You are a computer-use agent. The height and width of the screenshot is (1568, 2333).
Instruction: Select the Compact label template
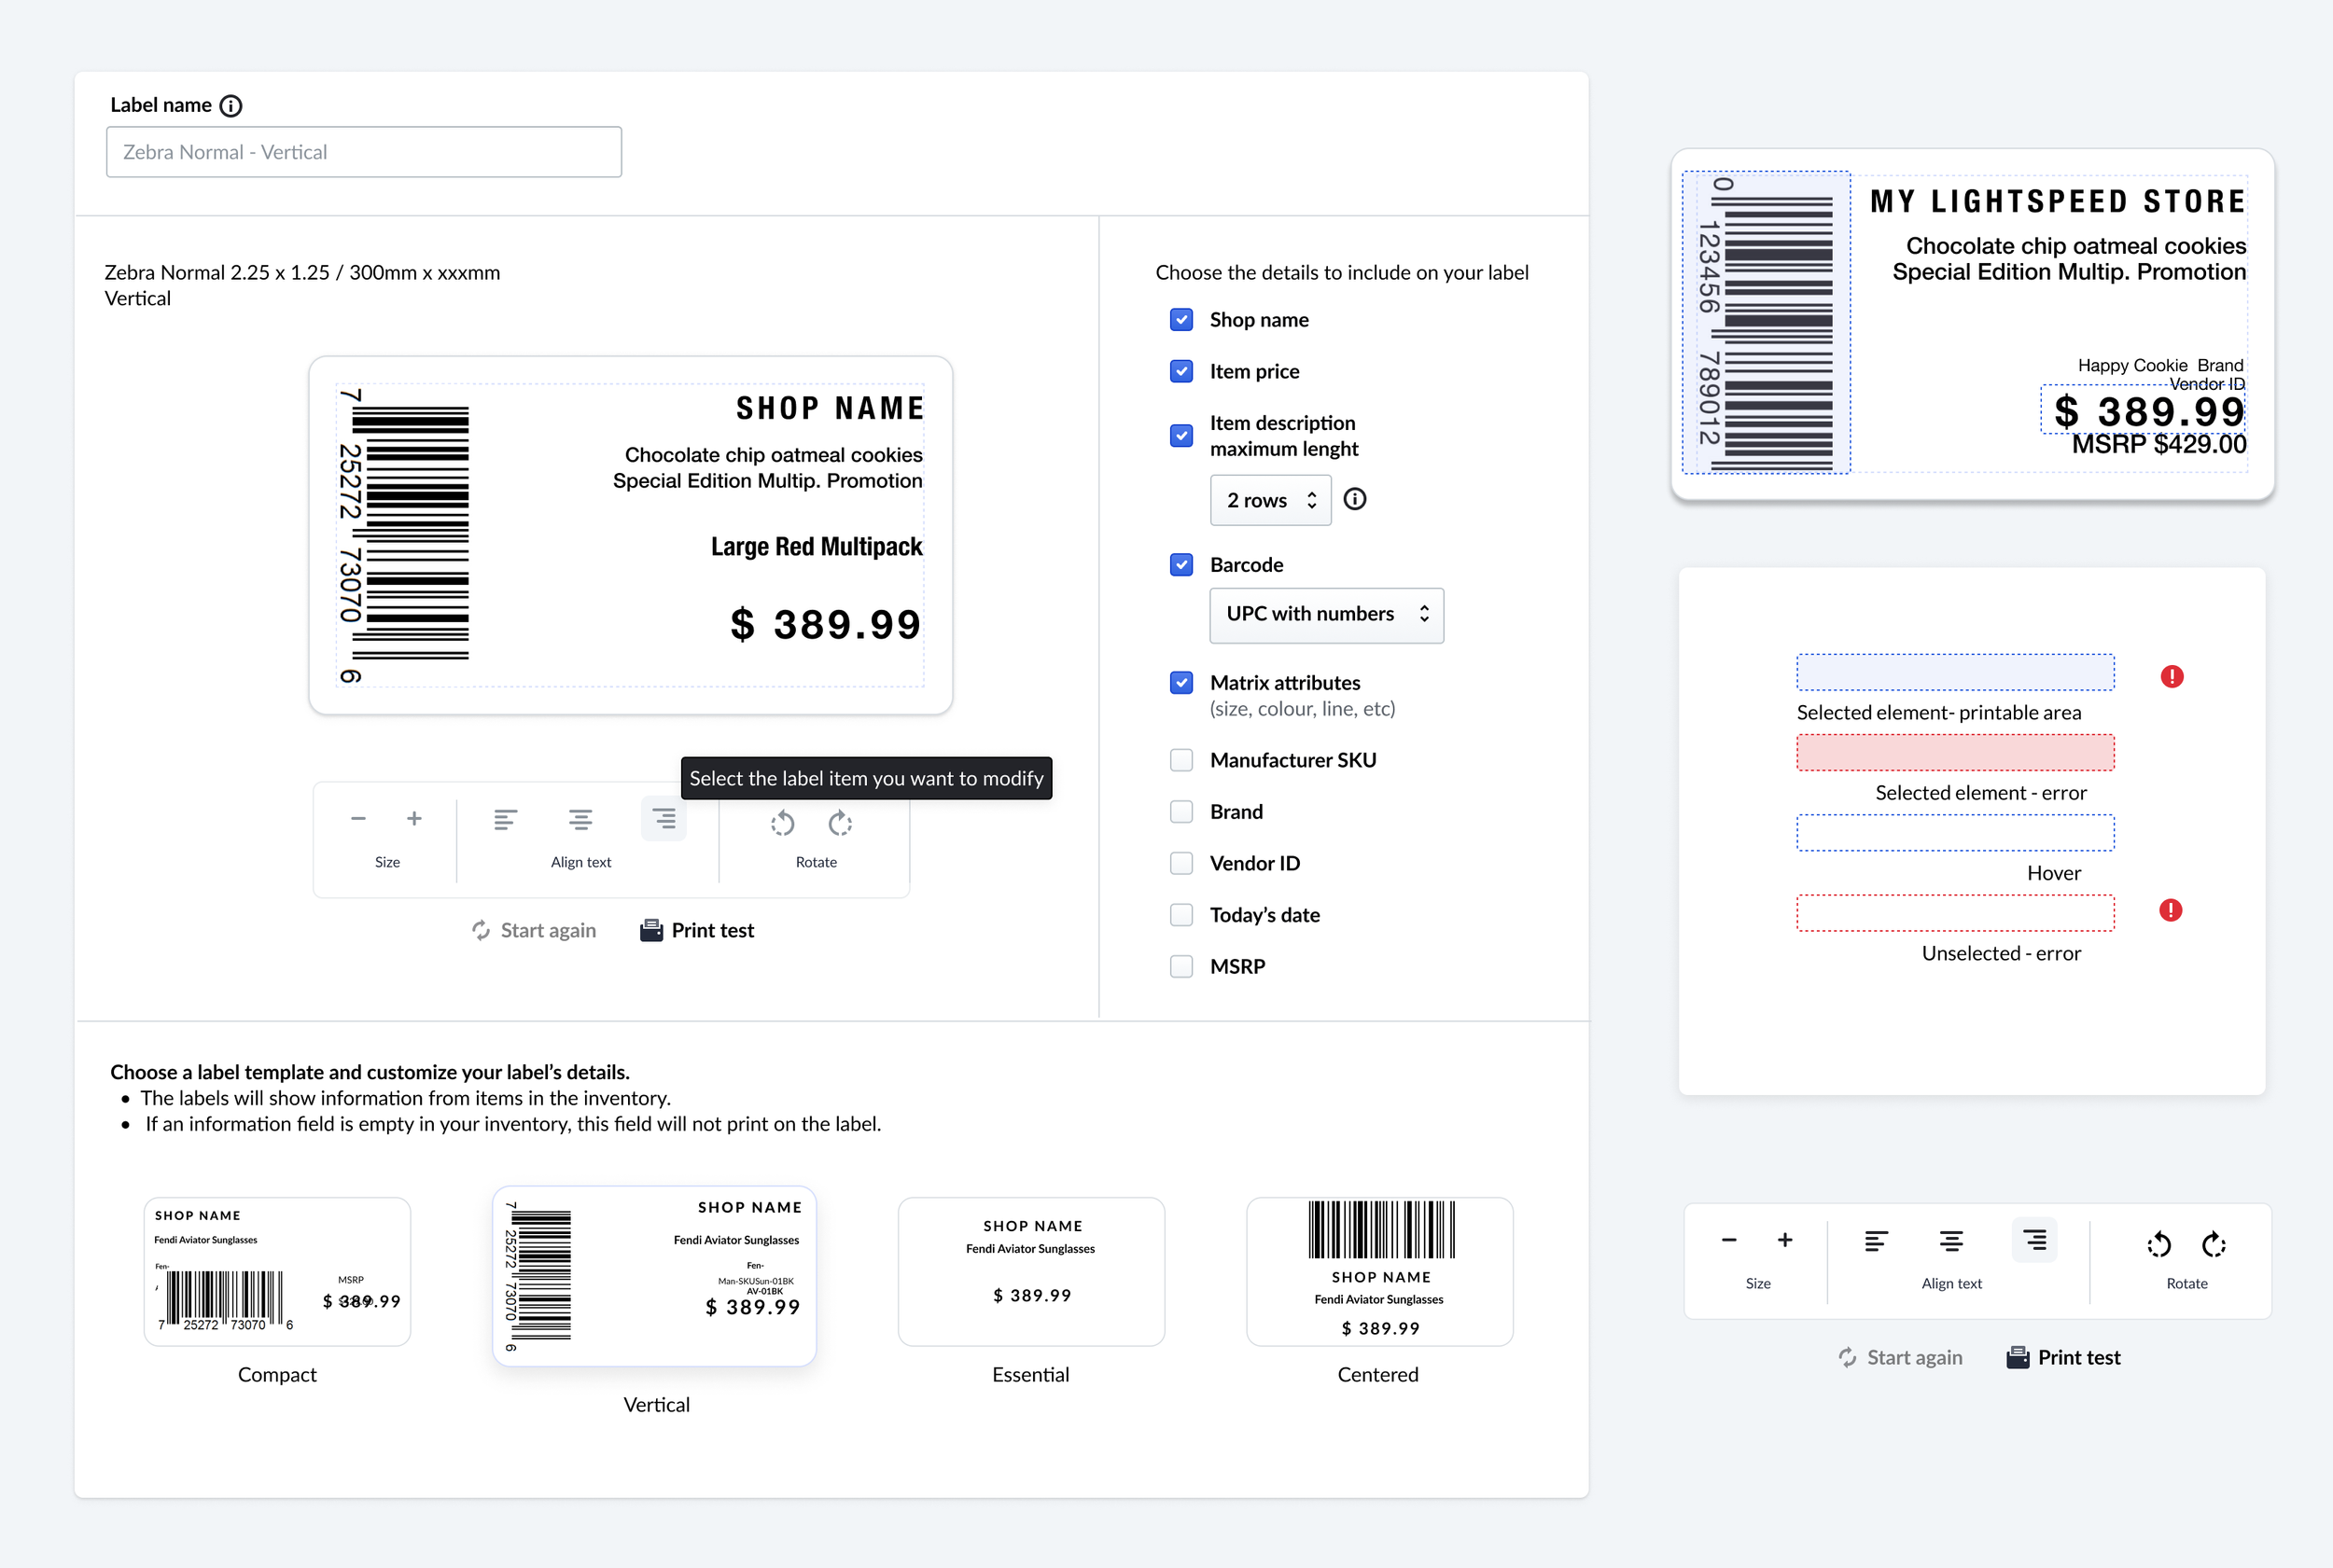(x=277, y=1272)
